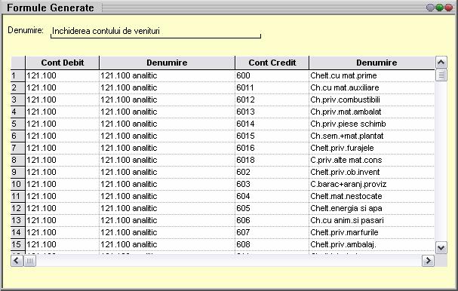Viewport: 458px width, 291px height.
Task: Click the Denumire text field
Action: coord(155,32)
